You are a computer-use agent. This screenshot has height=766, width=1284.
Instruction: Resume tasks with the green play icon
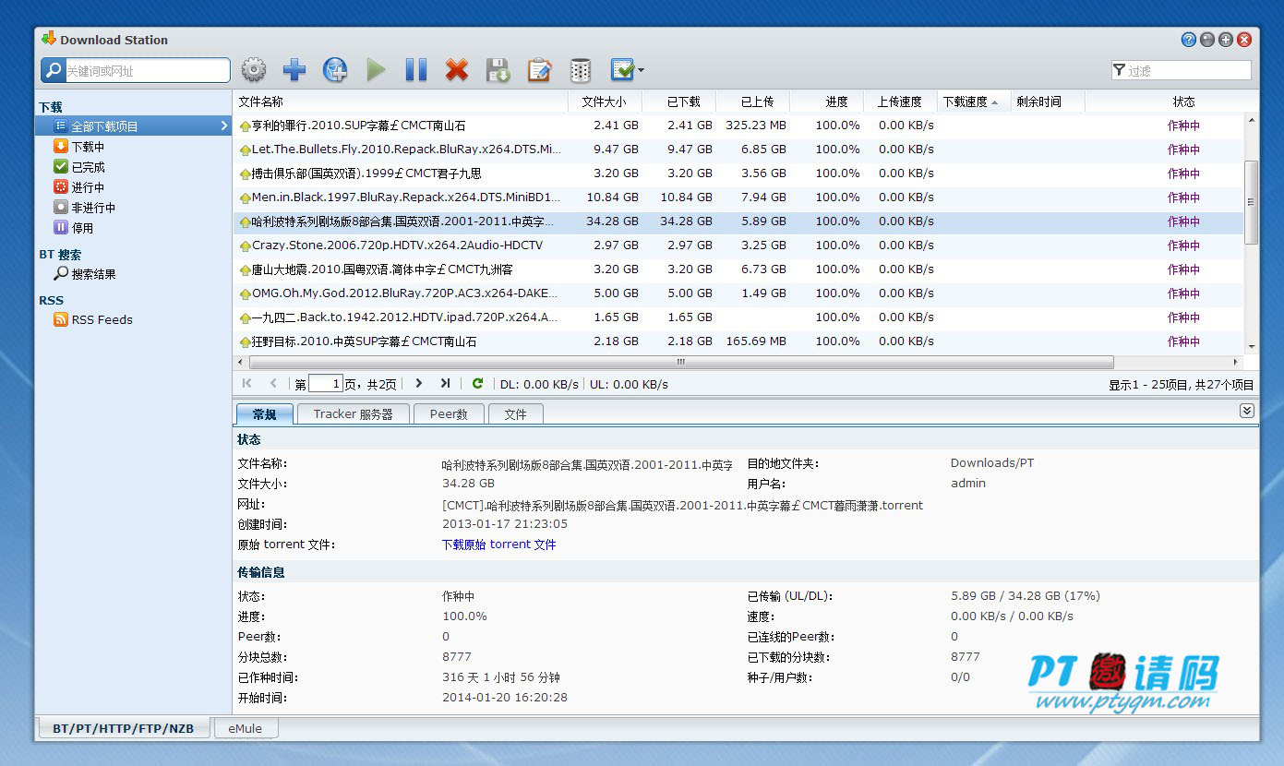(376, 70)
